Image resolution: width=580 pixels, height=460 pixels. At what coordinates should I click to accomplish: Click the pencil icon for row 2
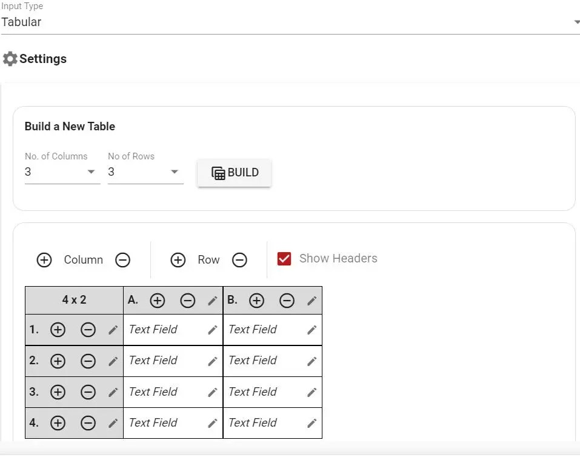pos(113,361)
